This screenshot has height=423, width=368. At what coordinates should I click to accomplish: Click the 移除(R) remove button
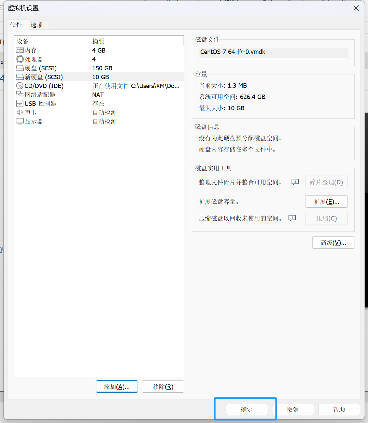click(163, 387)
